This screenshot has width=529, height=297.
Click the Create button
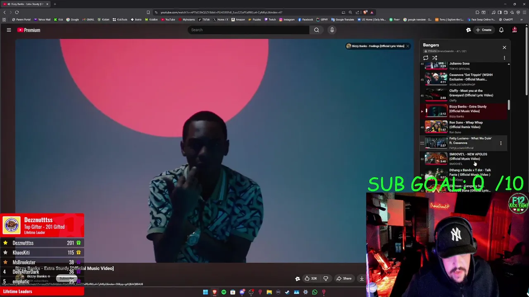click(x=484, y=30)
